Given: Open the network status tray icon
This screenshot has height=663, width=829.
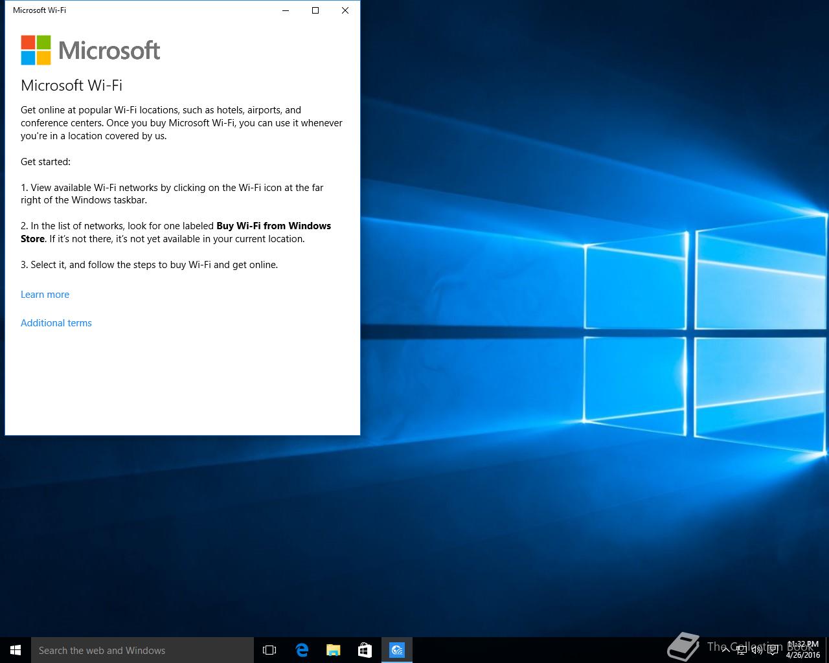Looking at the screenshot, I should [742, 650].
